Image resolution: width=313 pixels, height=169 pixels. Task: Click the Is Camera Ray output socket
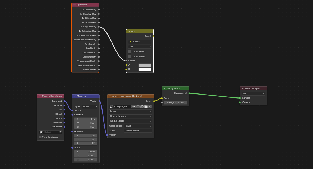point(99,10)
